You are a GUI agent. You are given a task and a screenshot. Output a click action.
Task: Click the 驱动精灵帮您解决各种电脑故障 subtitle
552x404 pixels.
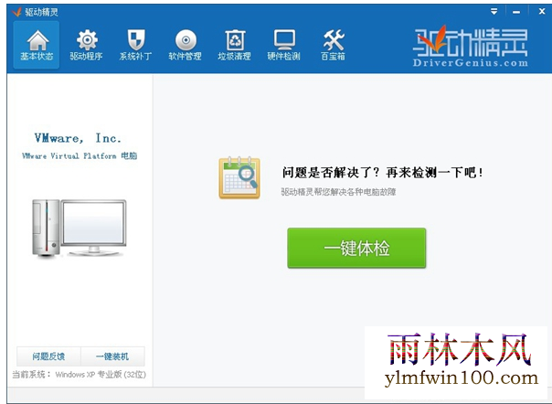pos(338,192)
